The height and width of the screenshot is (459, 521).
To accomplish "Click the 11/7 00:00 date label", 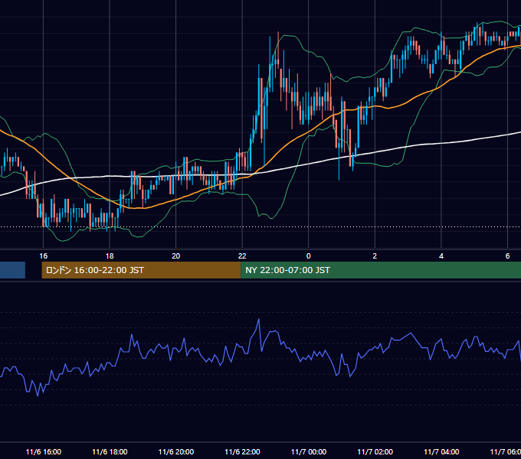I will (309, 451).
